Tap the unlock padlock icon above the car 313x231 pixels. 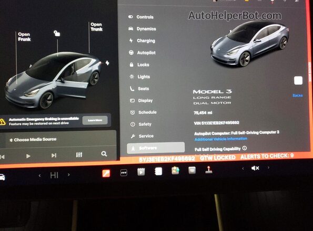(x=57, y=33)
